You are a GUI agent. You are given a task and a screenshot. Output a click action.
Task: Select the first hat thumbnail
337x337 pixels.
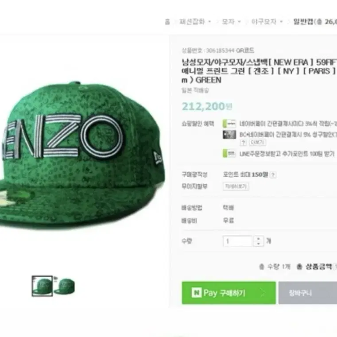click(43, 286)
